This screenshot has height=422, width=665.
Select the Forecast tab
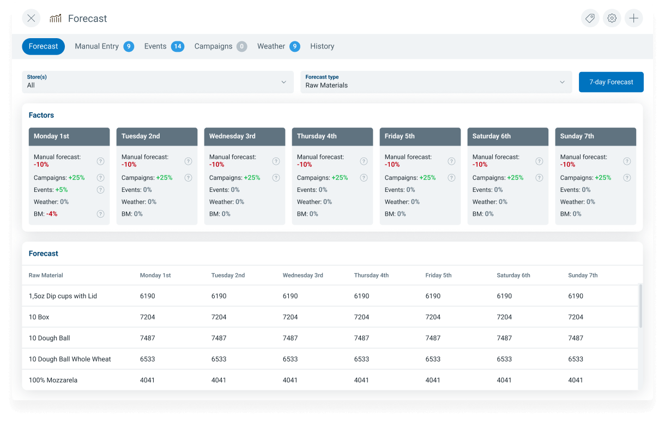click(43, 46)
